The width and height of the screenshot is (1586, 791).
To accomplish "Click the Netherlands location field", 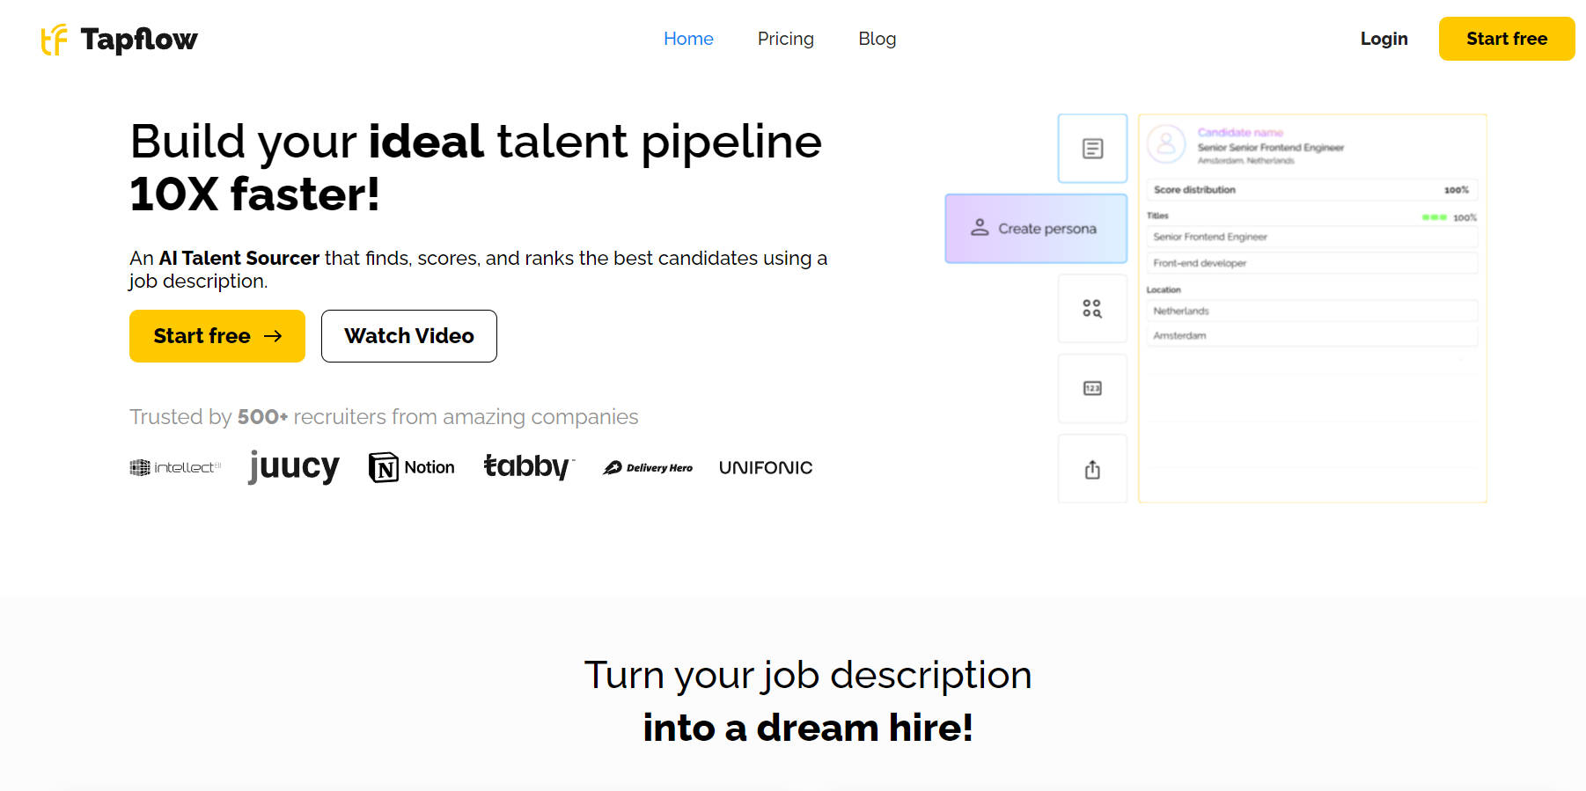I will pyautogui.click(x=1311, y=311).
